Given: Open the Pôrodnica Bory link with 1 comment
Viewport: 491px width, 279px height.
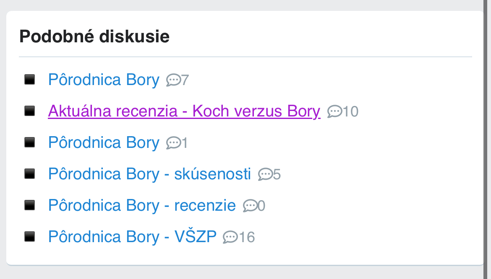Looking at the screenshot, I should click(x=104, y=142).
